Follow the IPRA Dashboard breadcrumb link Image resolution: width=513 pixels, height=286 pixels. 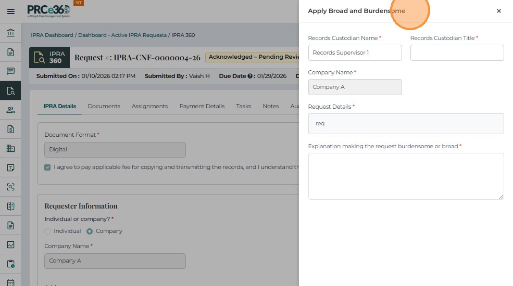point(52,35)
